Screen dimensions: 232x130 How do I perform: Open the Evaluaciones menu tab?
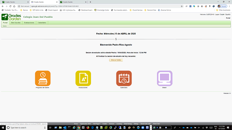[29, 23]
